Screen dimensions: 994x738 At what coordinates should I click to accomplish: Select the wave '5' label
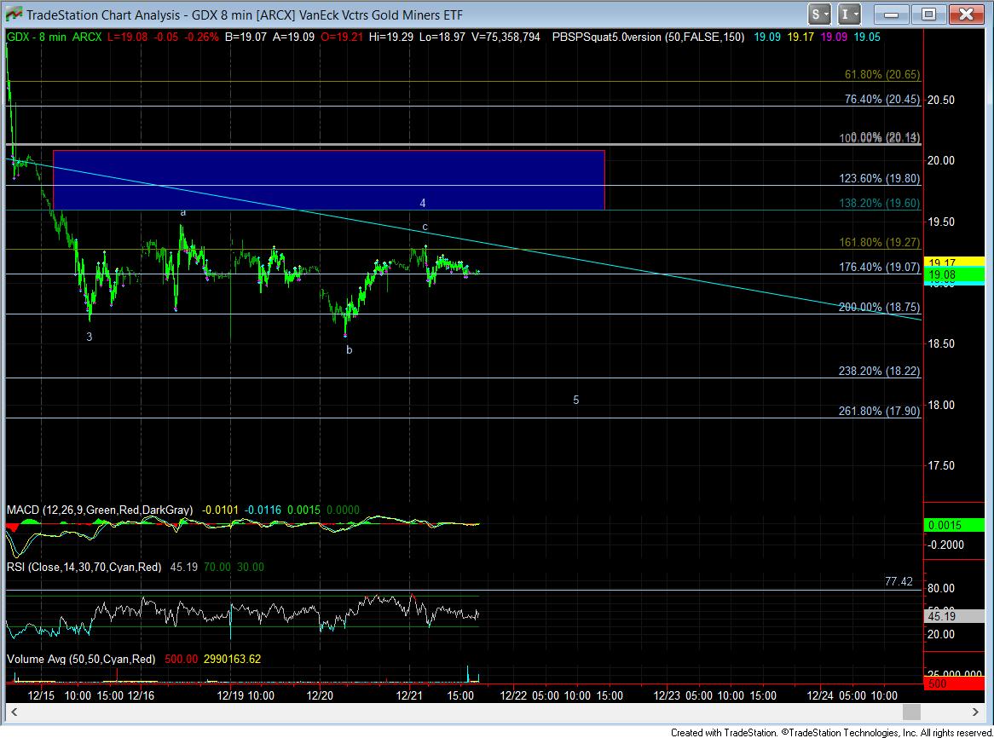click(x=575, y=401)
